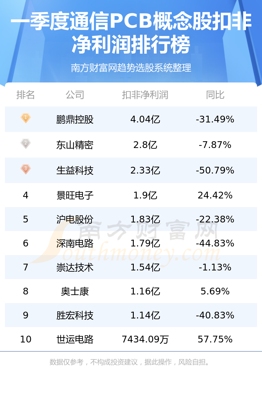Click the silver rank 2 medal icon
262x400 pixels.
(26, 144)
